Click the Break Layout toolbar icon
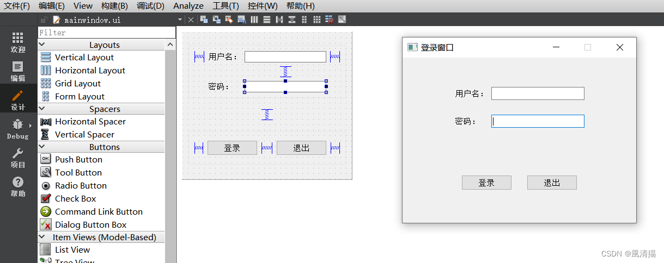The height and width of the screenshot is (263, 664). (x=330, y=20)
